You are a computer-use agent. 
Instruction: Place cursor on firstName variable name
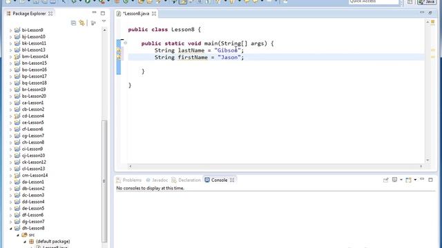pyautogui.click(x=193, y=57)
